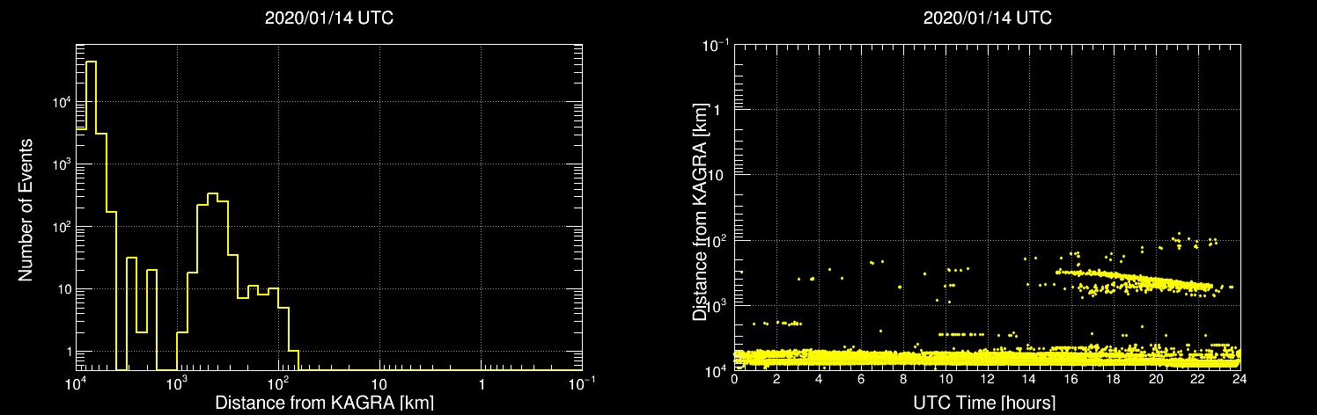Image resolution: width=1317 pixels, height=415 pixels.
Task: Click the 10^2 tick on the histogram x-axis
Action: pos(278,382)
